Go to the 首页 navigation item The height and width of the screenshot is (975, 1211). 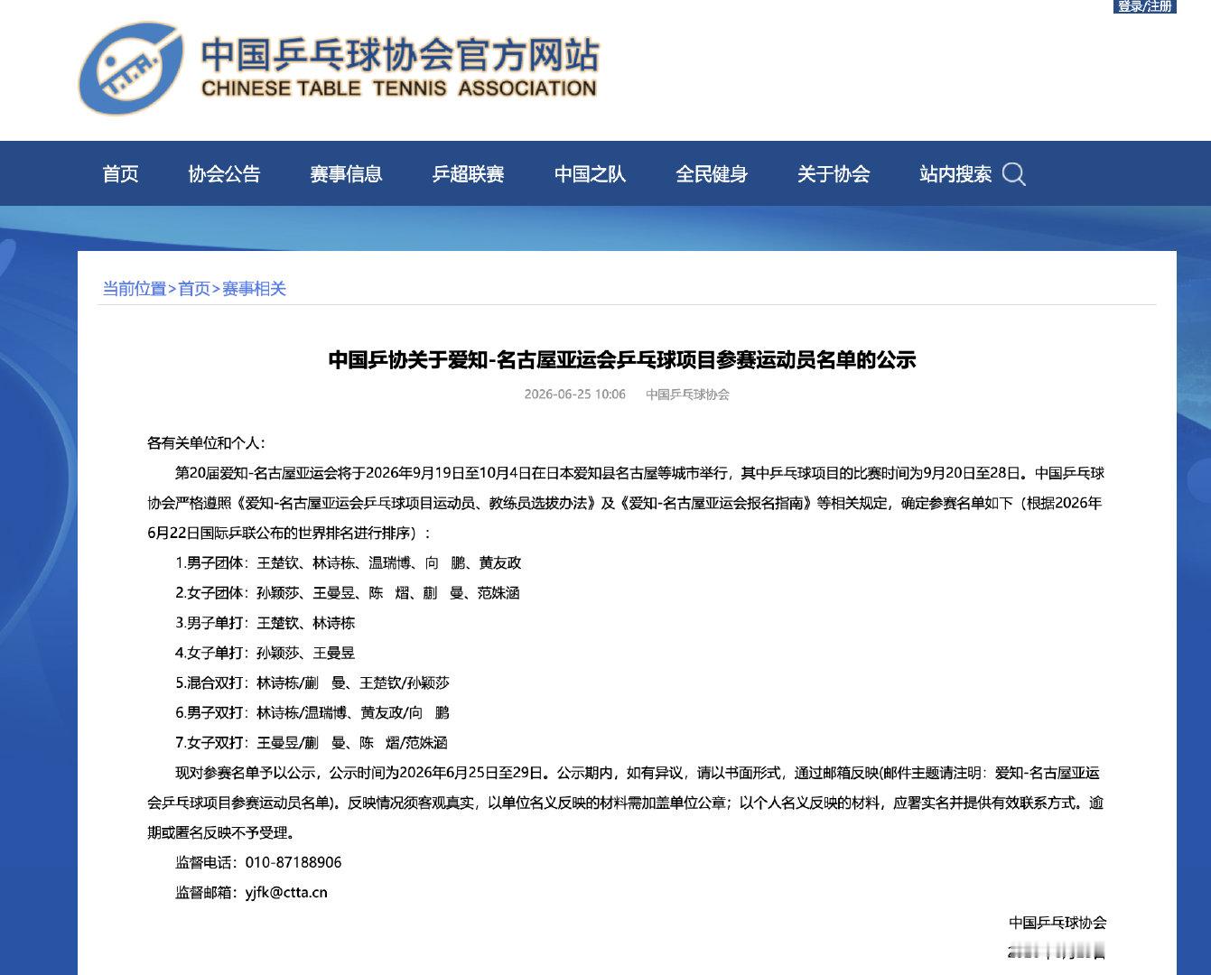click(121, 173)
